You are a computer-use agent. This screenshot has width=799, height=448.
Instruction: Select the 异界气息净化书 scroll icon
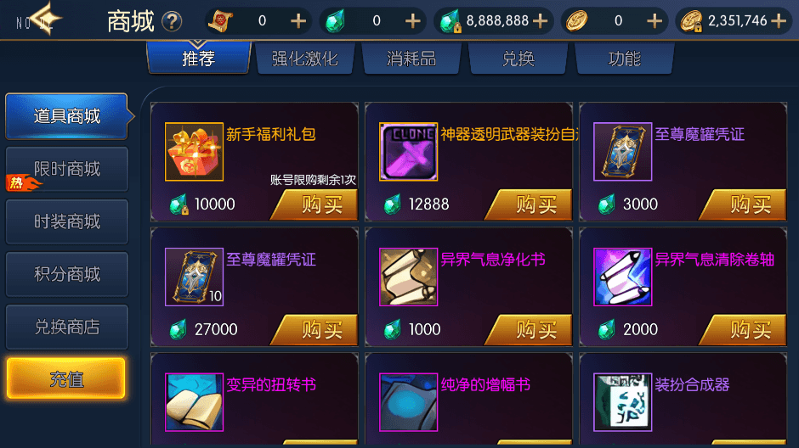coord(408,277)
